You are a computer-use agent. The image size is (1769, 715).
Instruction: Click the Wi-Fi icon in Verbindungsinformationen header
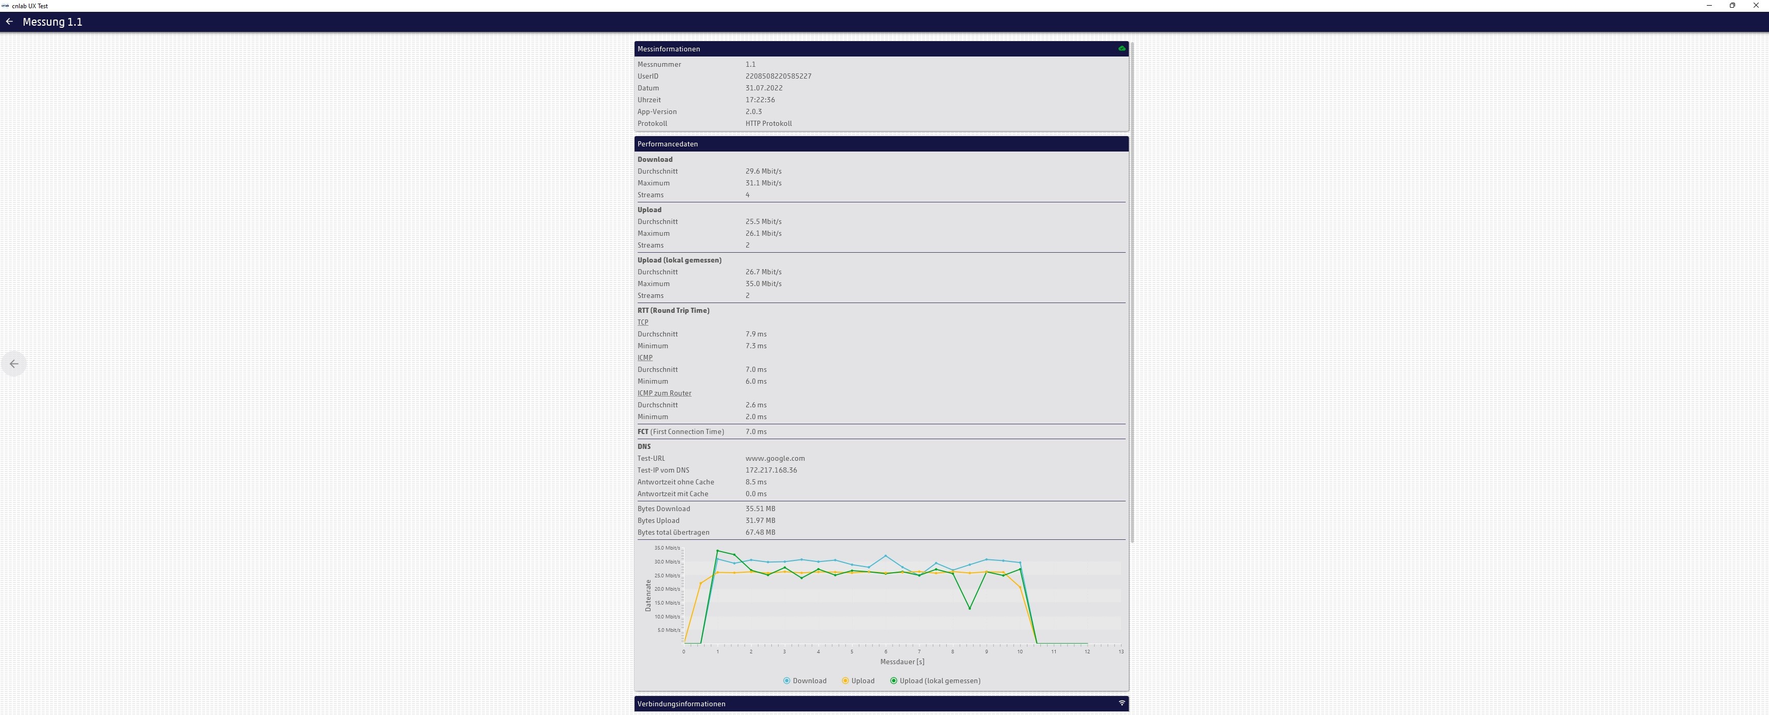[1122, 703]
